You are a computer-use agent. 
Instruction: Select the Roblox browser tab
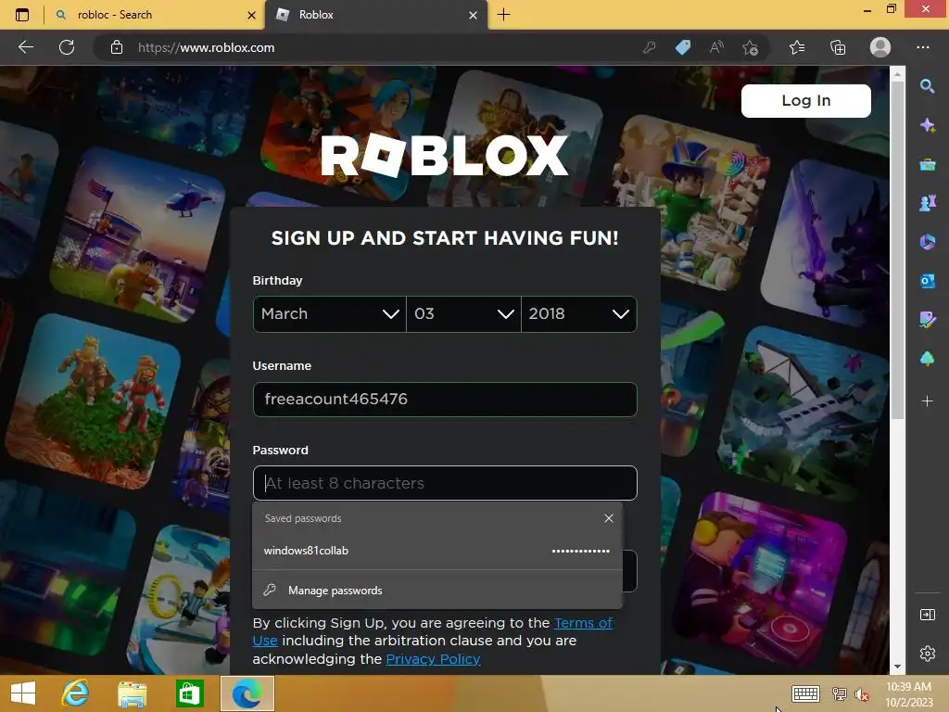(x=375, y=15)
